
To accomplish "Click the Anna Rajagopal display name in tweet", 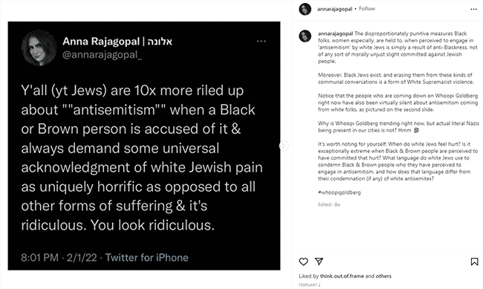I will pyautogui.click(x=101, y=42).
